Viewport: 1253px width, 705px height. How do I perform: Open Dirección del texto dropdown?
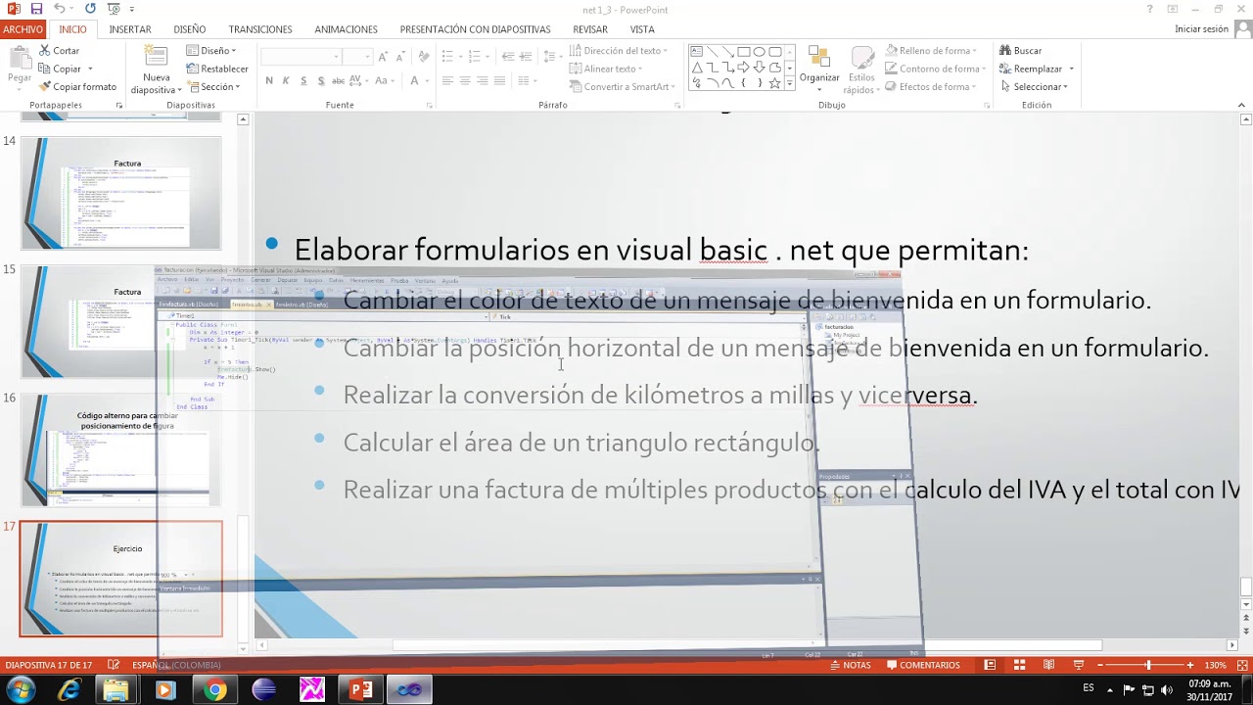(x=619, y=50)
